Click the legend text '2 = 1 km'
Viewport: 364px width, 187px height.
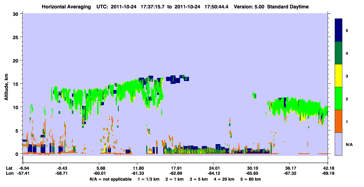click(175, 179)
